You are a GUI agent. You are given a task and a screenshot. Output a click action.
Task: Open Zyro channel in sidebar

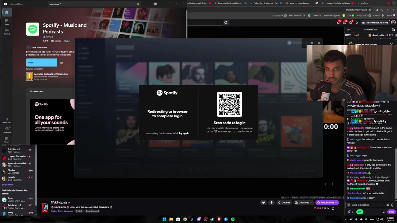point(18,199)
